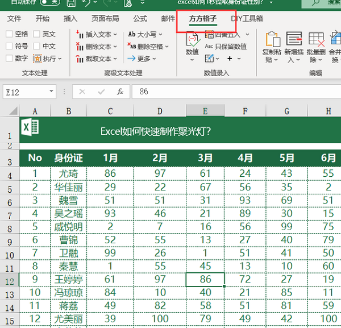Check the 数字 checkbox

click(9, 59)
